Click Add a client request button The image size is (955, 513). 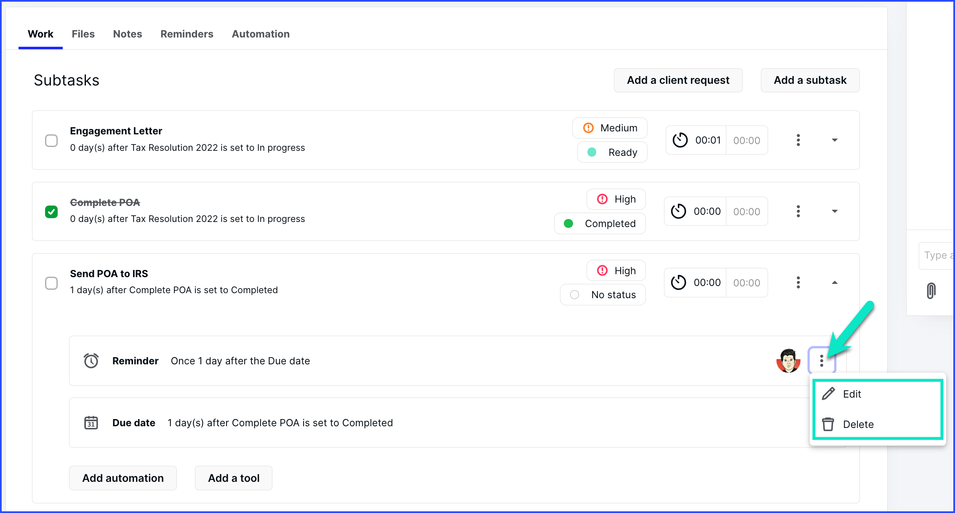coord(678,80)
